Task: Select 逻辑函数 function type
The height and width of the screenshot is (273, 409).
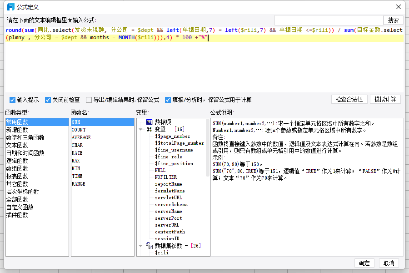Action: click(37, 161)
